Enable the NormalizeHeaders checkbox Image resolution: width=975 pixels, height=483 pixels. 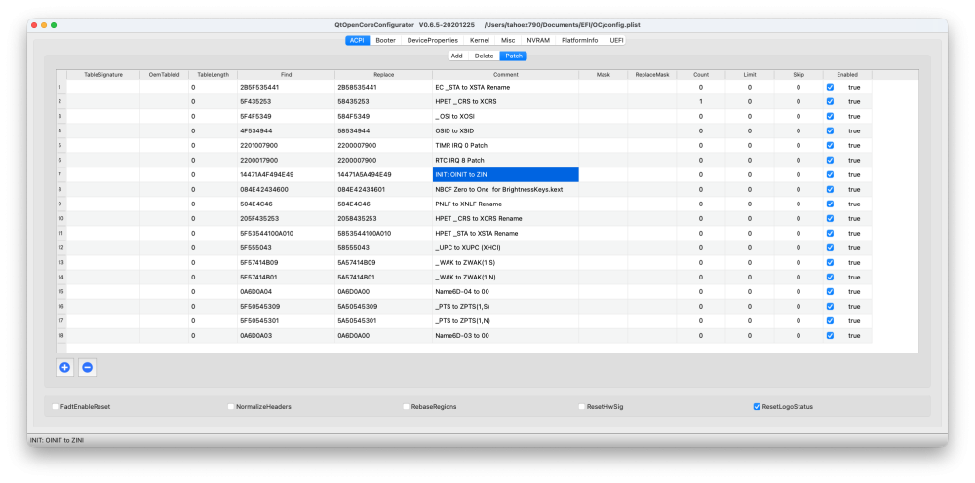[231, 407]
